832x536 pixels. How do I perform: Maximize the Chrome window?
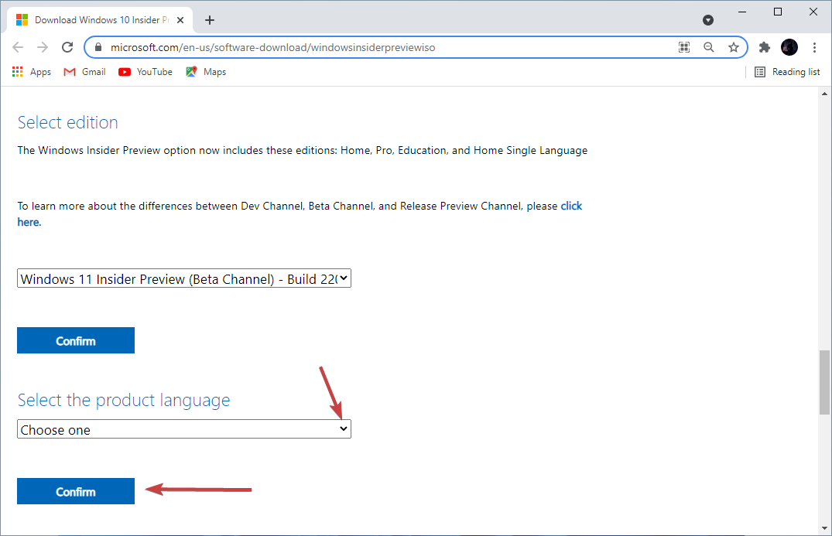(778, 12)
